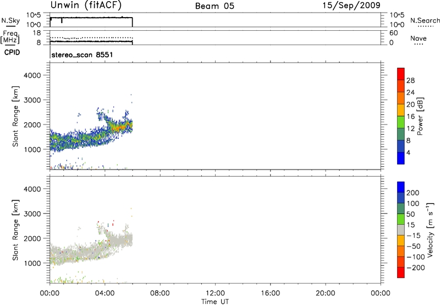Click the 'Unwin (fitACF)' title text
The height and width of the screenshot is (305, 440).
[86, 6]
